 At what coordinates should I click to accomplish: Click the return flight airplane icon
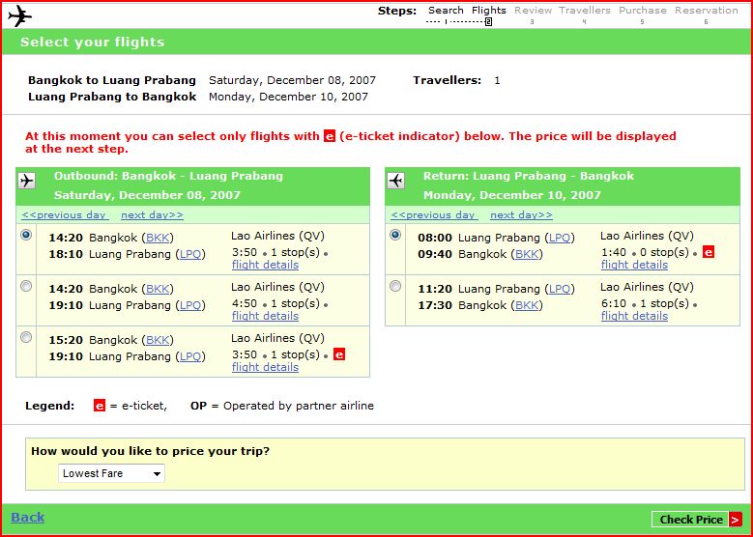[396, 181]
